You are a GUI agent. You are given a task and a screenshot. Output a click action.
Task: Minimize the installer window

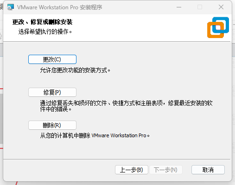(179, 7)
